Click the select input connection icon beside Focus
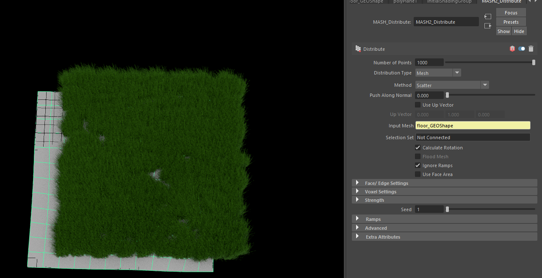Image resolution: width=542 pixels, height=278 pixels. (487, 16)
